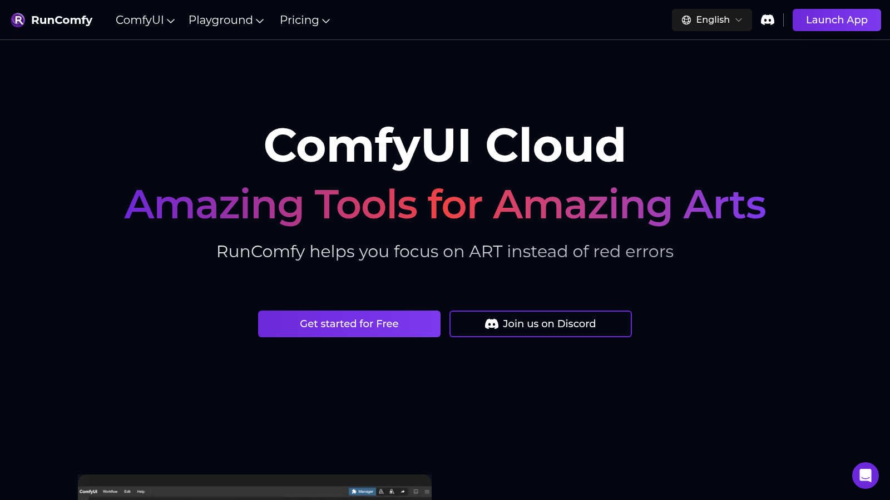Open Discord via the header Discord icon
The image size is (890, 500).
click(768, 20)
